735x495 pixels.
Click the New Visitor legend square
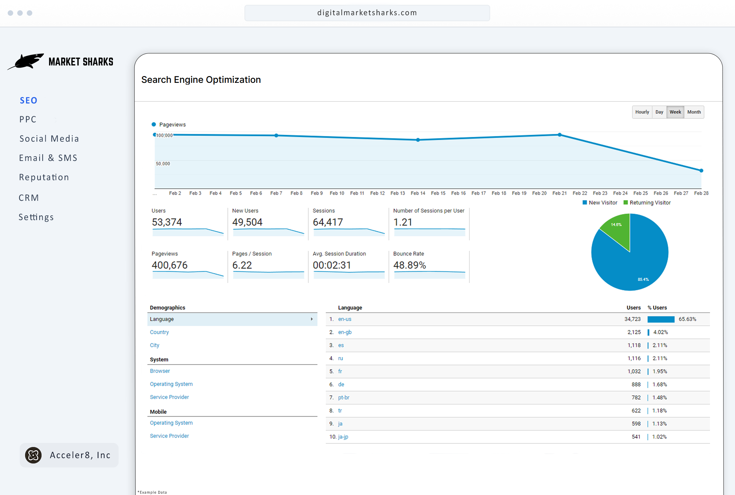click(585, 202)
